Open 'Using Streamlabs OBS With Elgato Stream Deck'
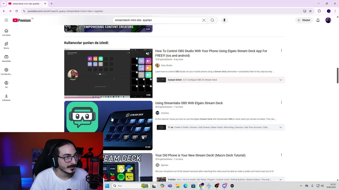 click(189, 103)
